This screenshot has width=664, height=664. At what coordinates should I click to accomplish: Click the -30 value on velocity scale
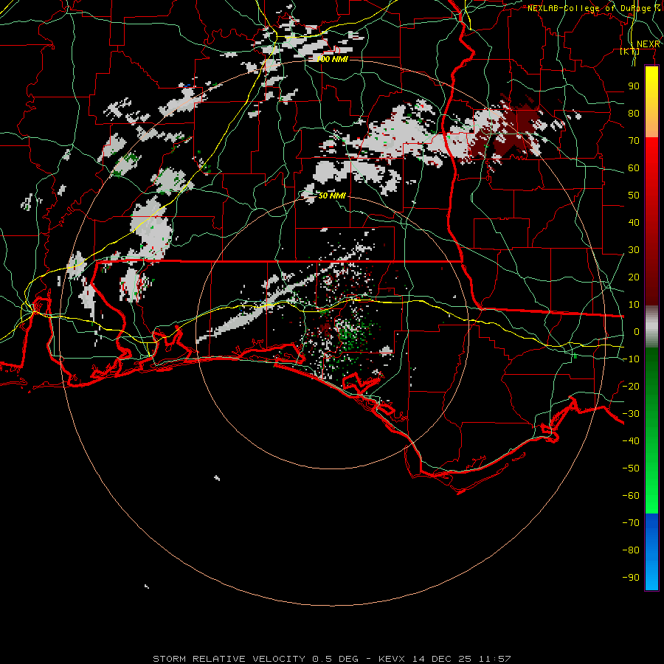(x=631, y=414)
